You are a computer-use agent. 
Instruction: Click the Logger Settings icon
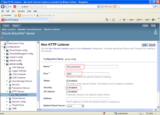point(10,71)
